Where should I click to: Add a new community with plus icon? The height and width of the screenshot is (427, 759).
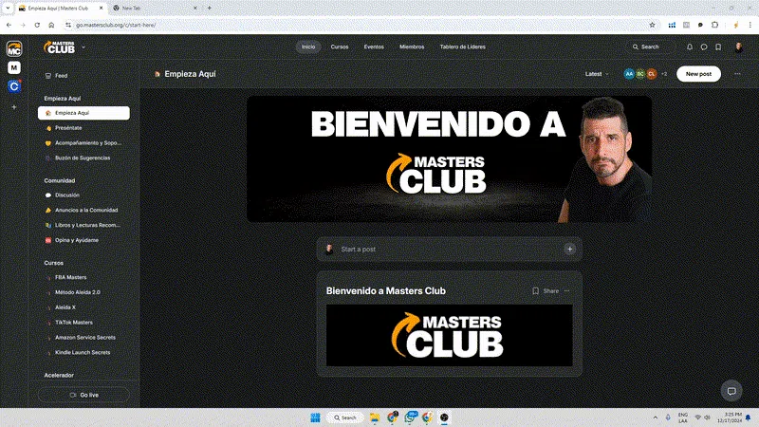14,107
